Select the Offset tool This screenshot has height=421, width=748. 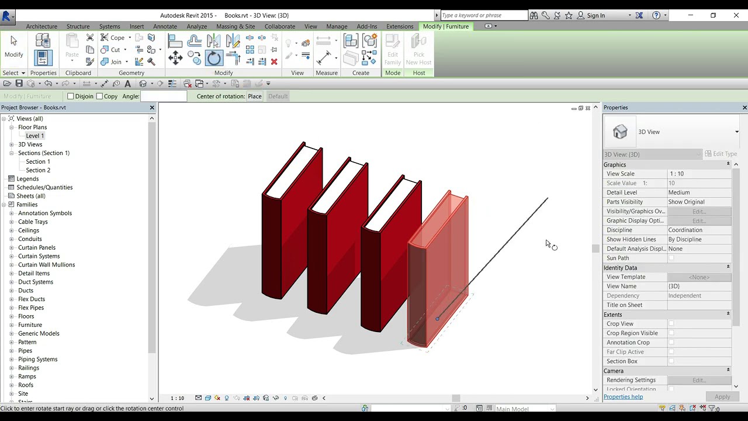coord(195,41)
